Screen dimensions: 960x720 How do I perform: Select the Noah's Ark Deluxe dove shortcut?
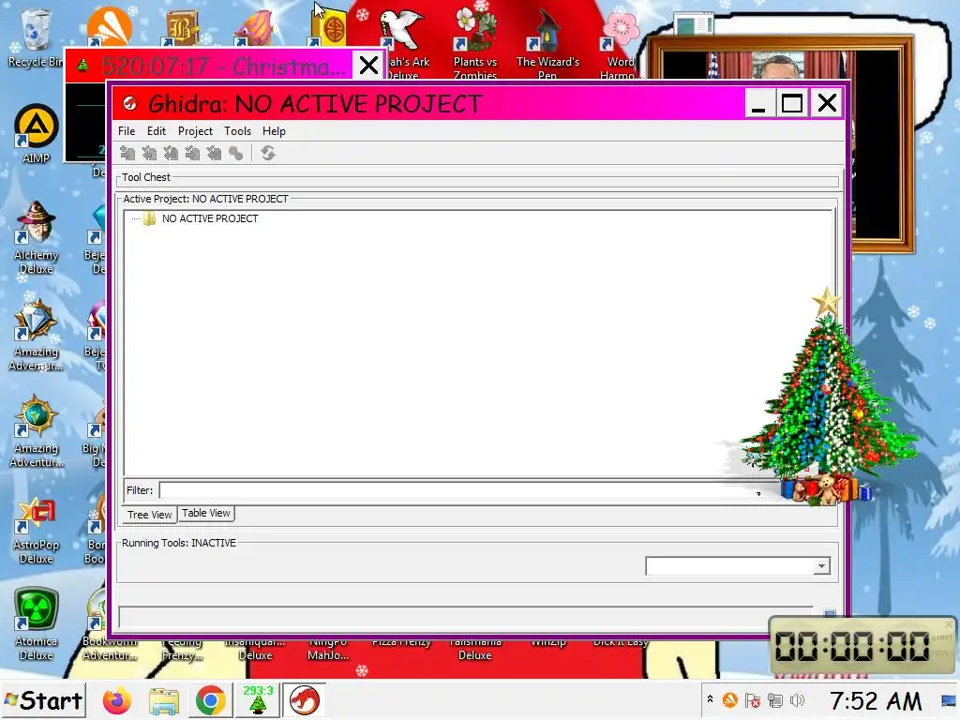(403, 41)
